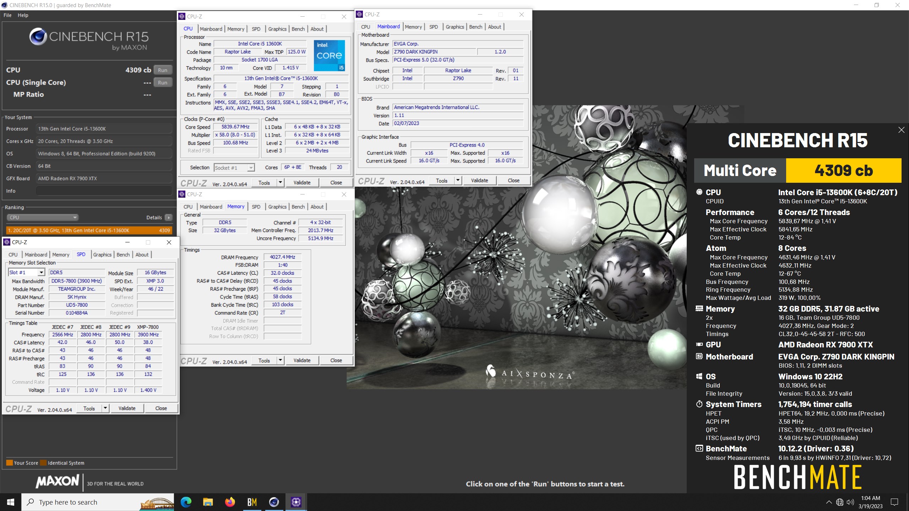Open the BenchMate taskbar icon
This screenshot has width=909, height=511.
252,502
